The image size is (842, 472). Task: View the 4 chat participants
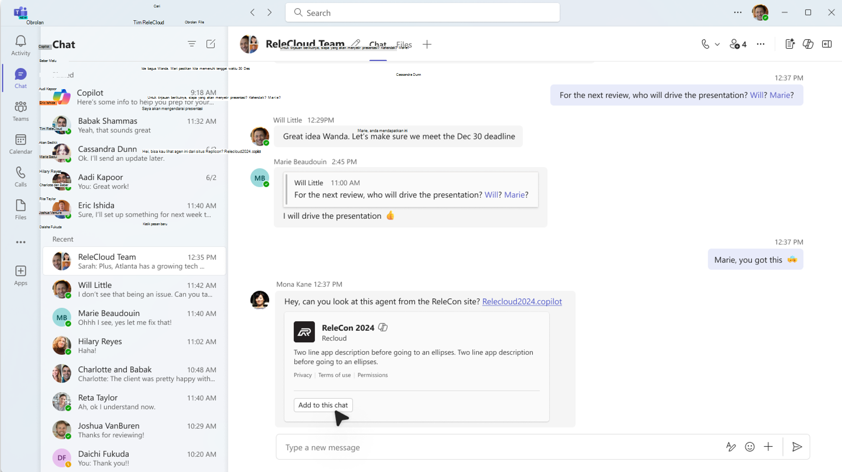[x=738, y=44]
